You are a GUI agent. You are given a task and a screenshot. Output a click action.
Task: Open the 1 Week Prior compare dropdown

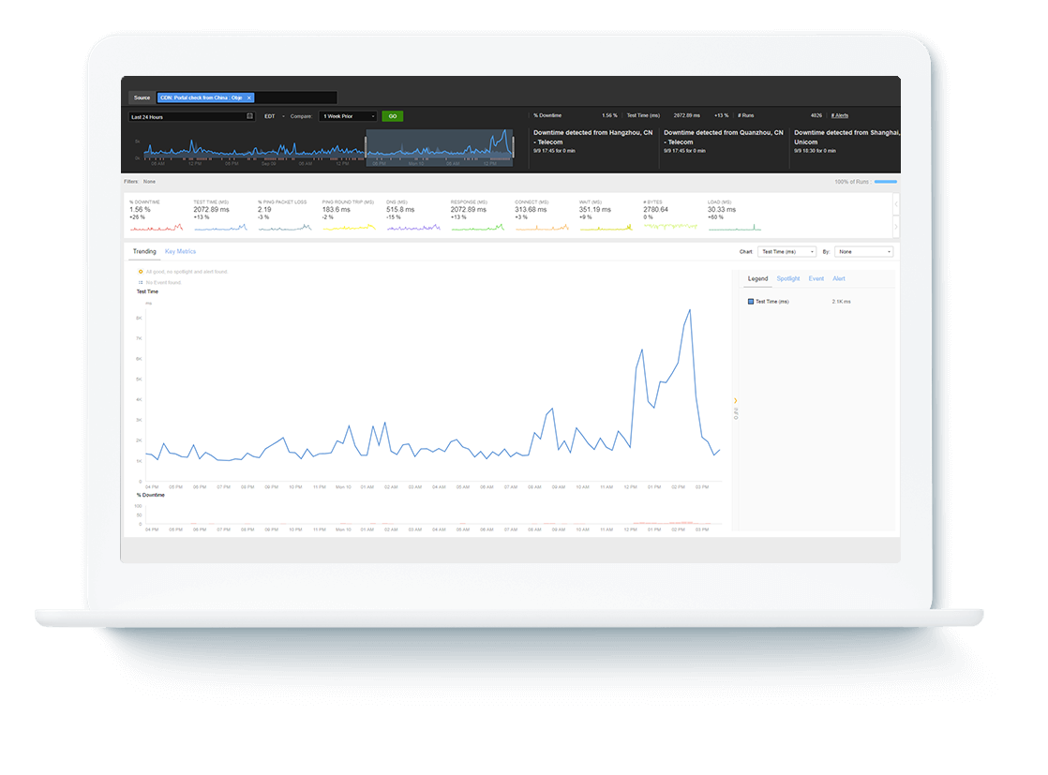[348, 116]
